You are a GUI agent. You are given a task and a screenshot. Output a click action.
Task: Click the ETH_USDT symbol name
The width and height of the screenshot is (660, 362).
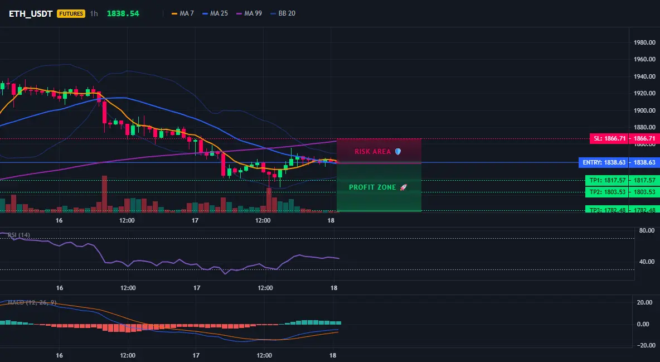click(x=31, y=13)
